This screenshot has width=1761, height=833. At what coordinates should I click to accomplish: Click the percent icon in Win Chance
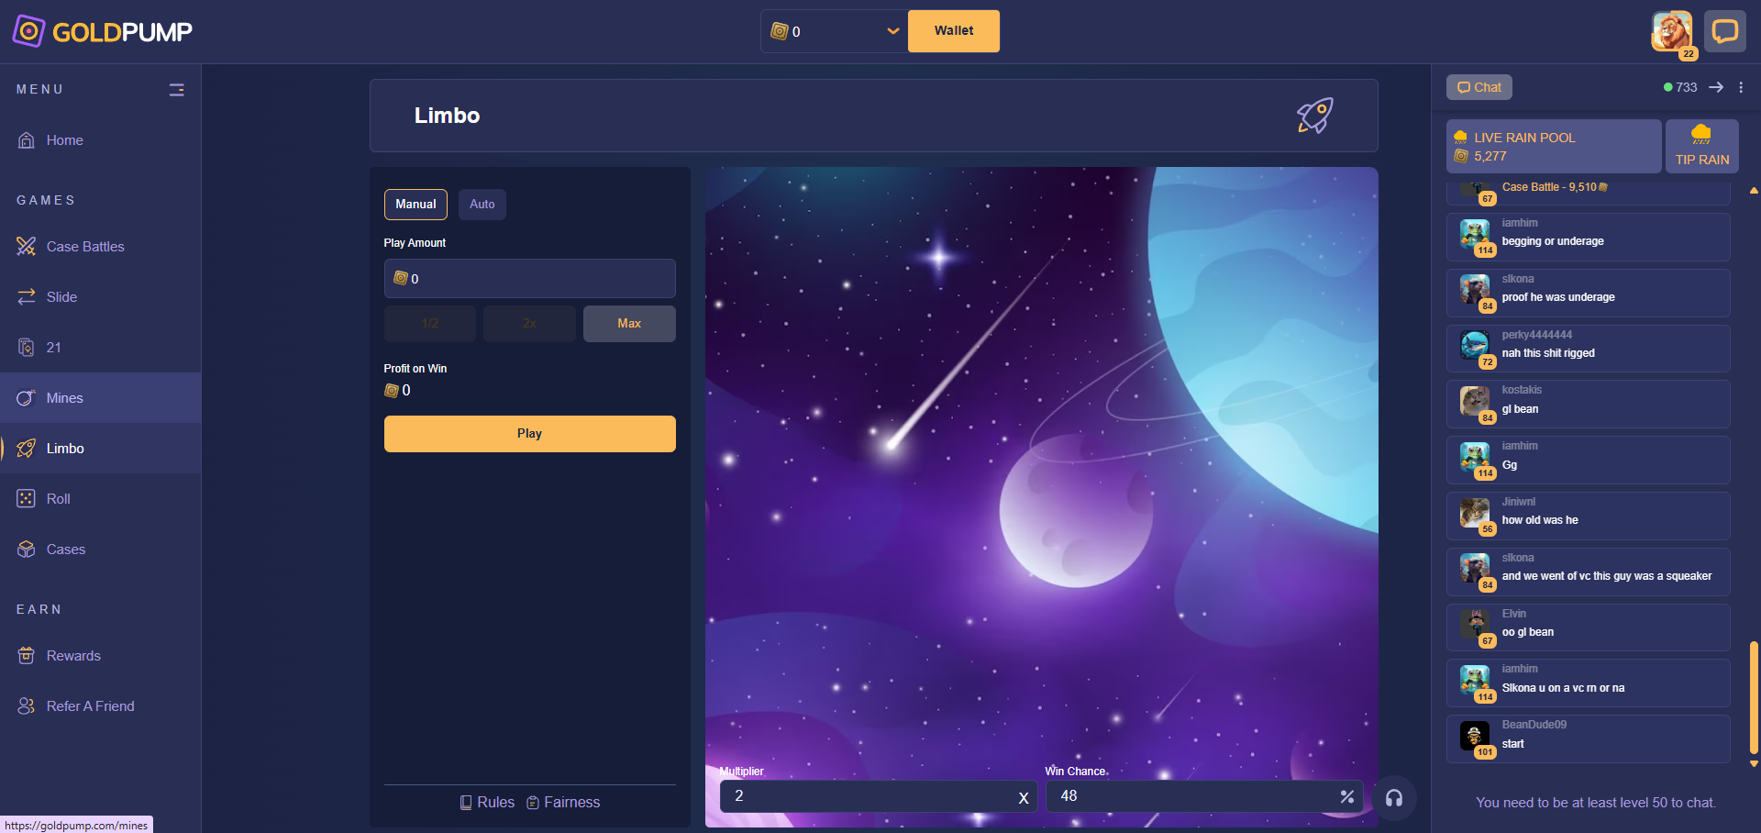coord(1347,796)
